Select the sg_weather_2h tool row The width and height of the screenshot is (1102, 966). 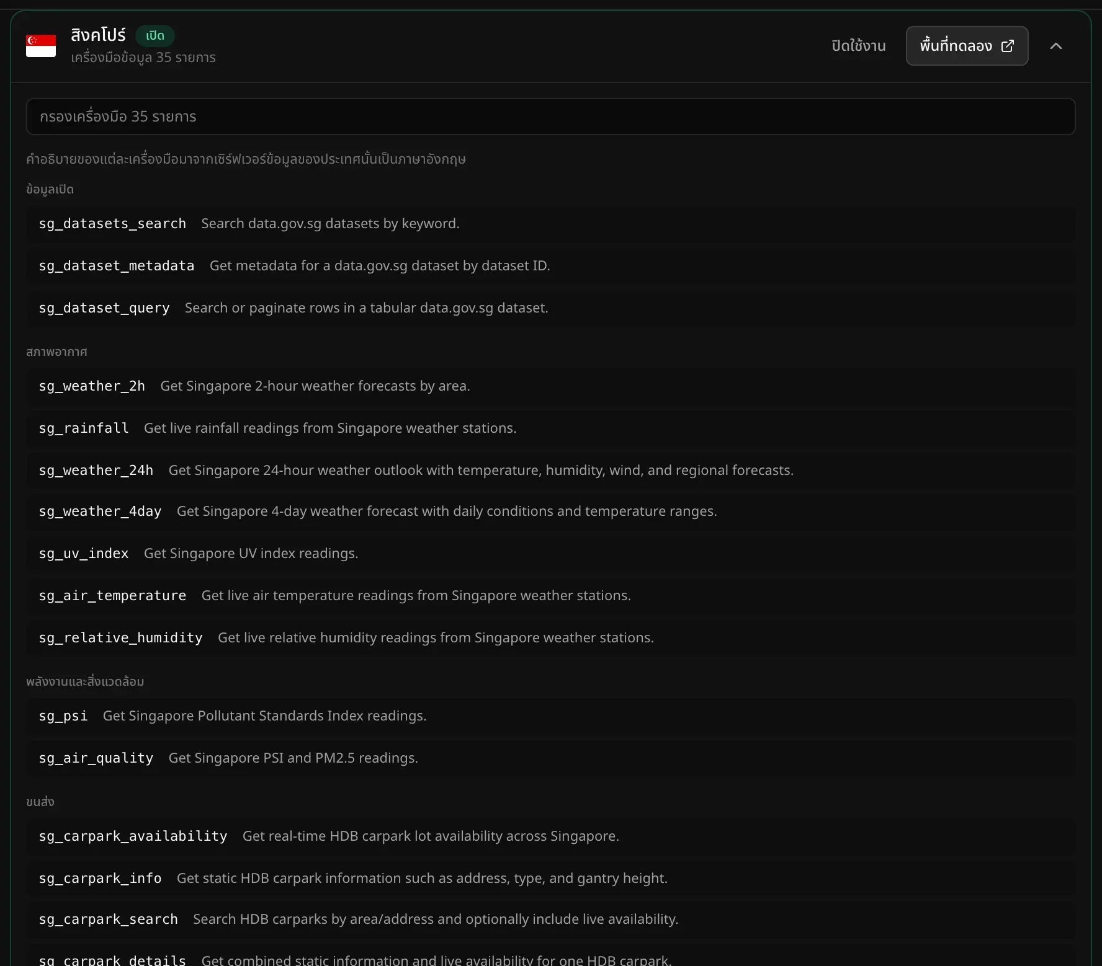[x=550, y=386]
